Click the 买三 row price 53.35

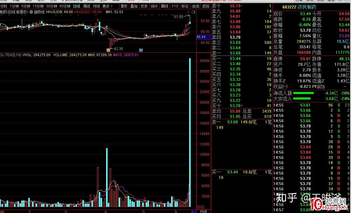point(235,69)
